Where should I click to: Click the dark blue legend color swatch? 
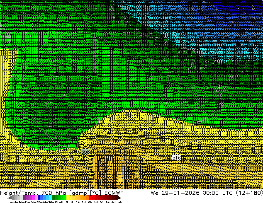39,197
